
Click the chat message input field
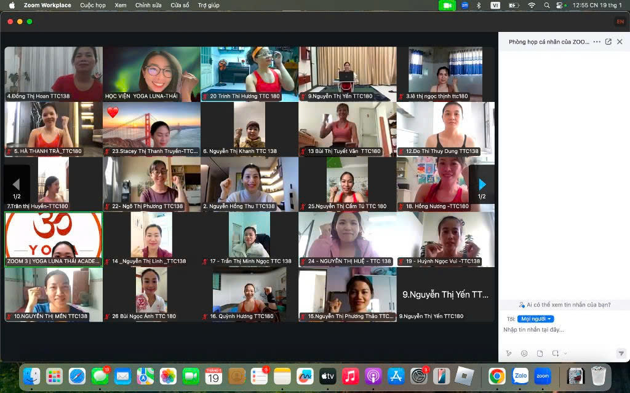[x=560, y=330]
